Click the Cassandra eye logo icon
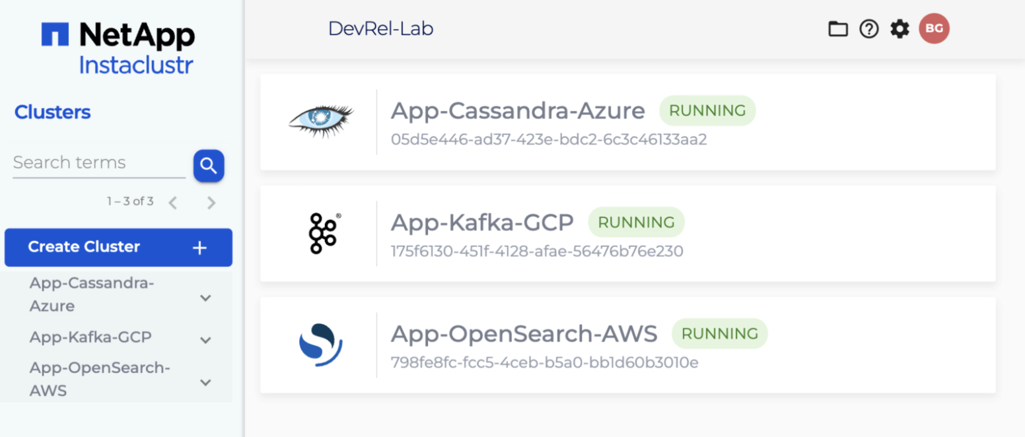 [x=321, y=119]
